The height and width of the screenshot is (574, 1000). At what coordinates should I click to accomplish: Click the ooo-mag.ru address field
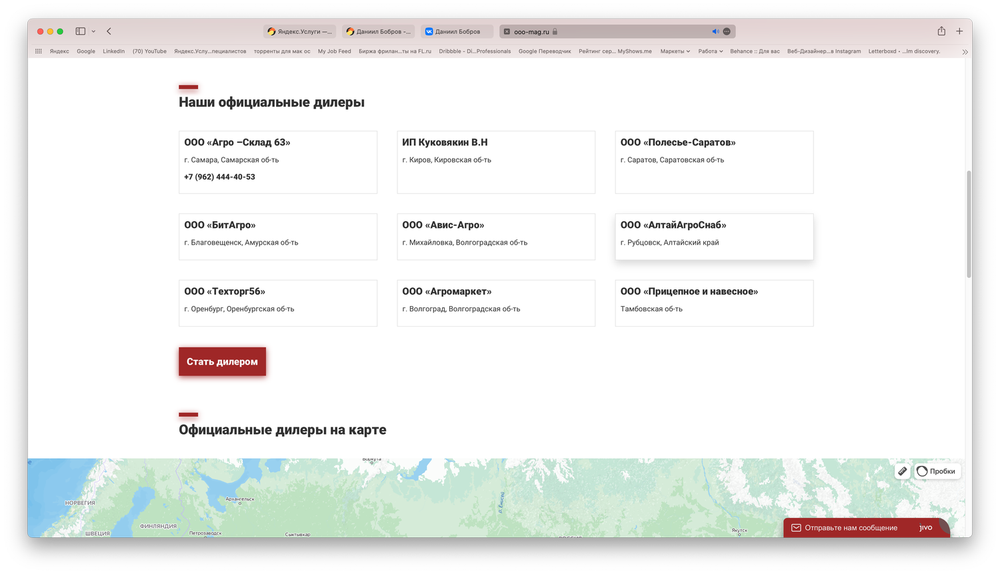(617, 31)
